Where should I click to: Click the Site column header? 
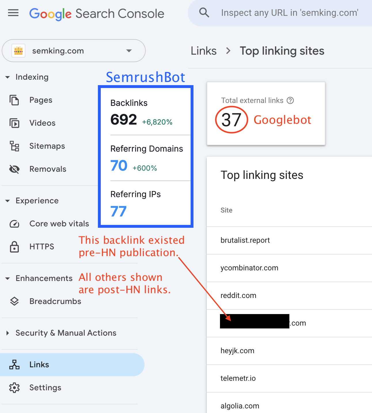pos(226,210)
